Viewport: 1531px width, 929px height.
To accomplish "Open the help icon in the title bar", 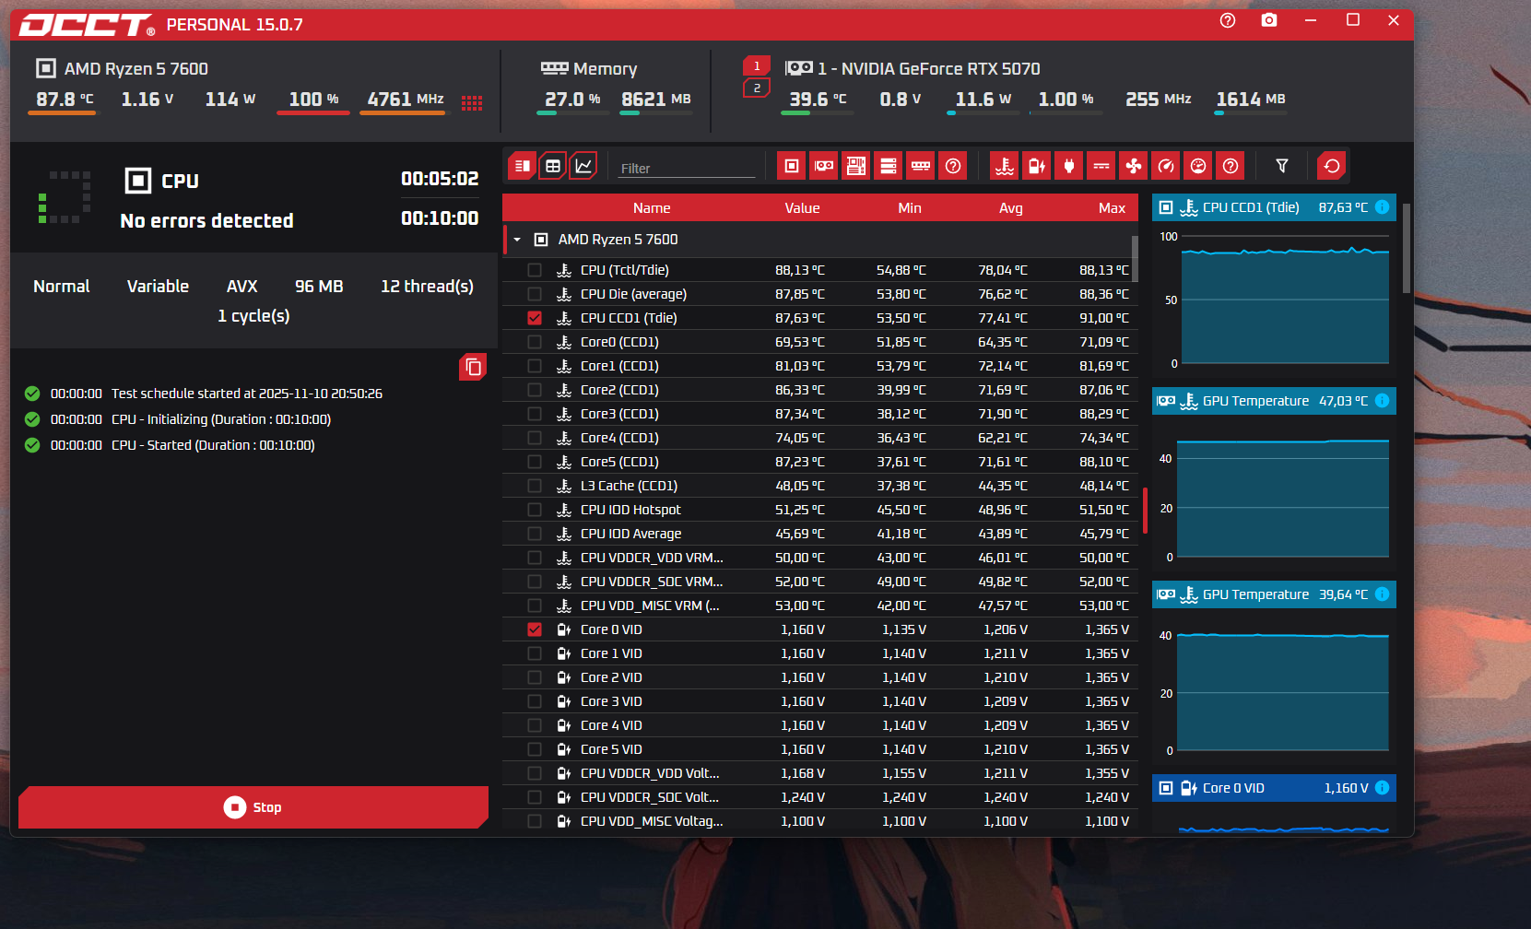I will [1227, 20].
